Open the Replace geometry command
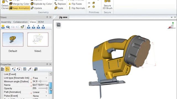Viewport: 177px width, 99px height. pyautogui.click(x=60, y=4)
